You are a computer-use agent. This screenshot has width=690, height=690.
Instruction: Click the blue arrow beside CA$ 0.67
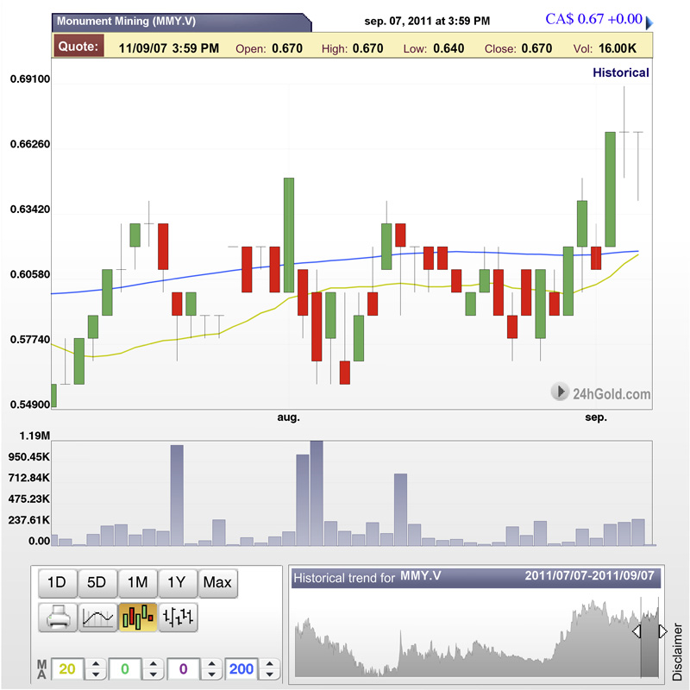pos(649,22)
